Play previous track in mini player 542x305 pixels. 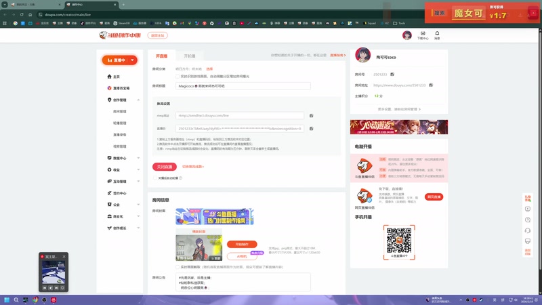(45, 287)
